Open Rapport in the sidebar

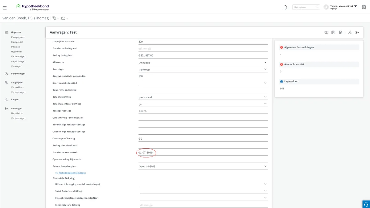click(x=15, y=100)
